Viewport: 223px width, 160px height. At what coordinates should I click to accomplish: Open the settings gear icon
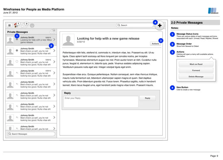click(x=32, y=26)
